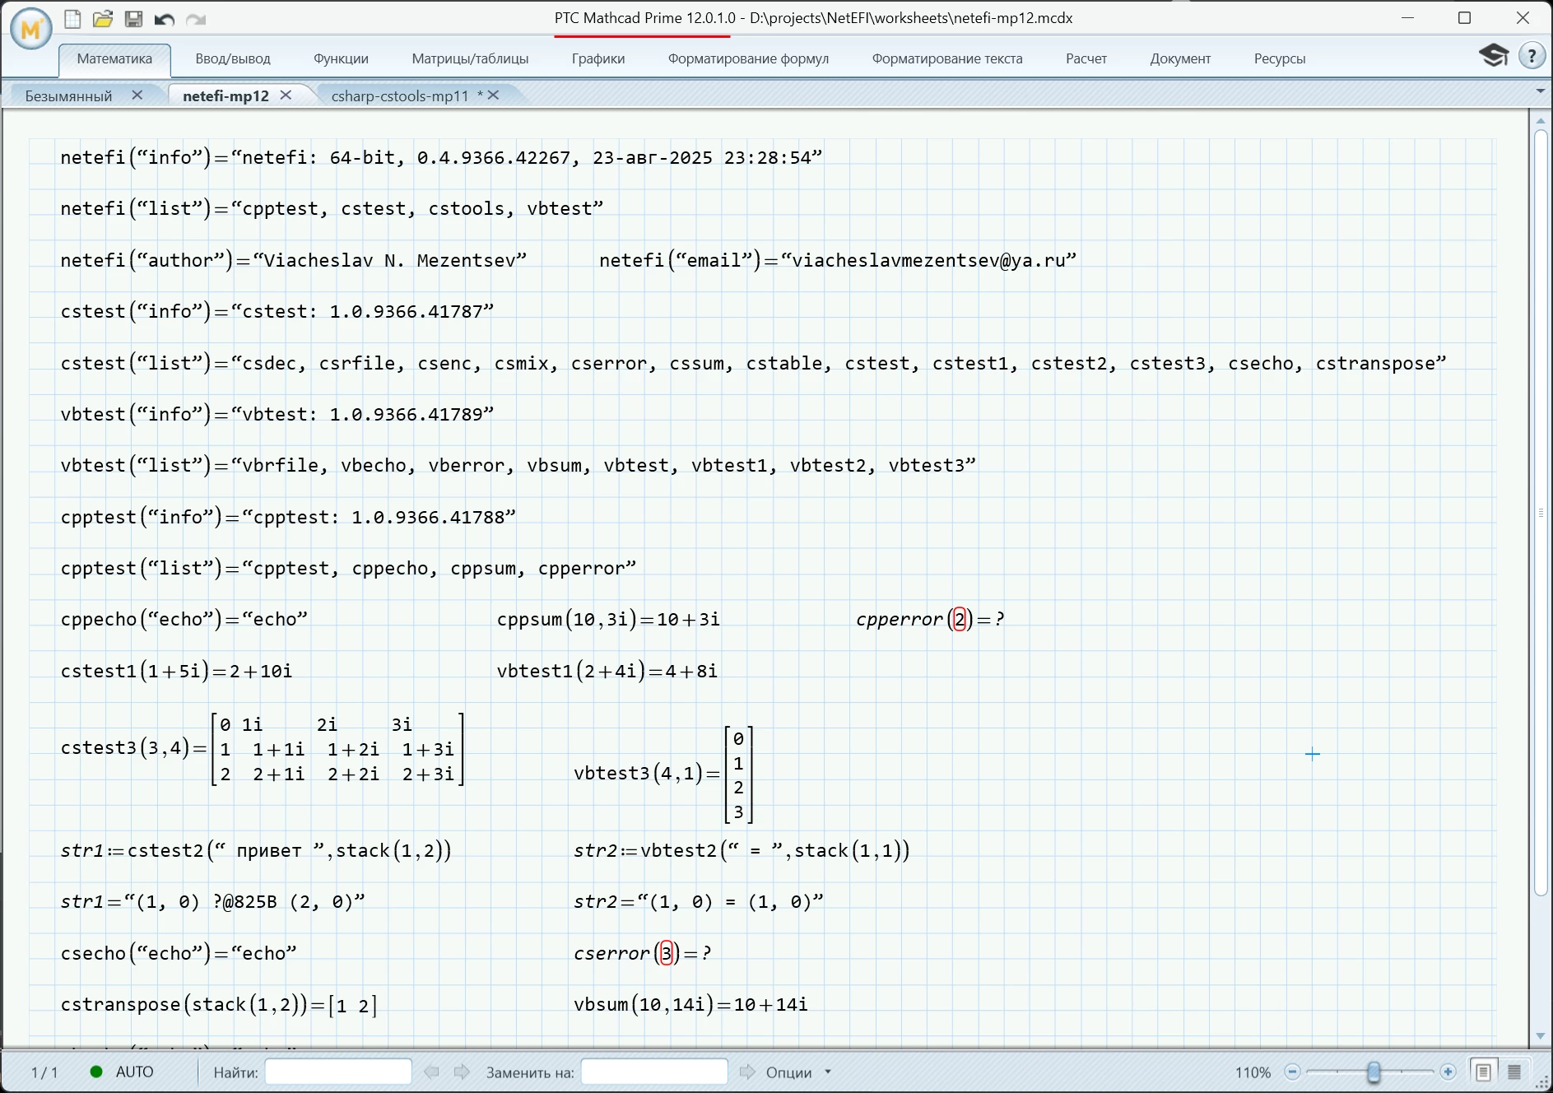Click the Mathcad round logo button
The width and height of the screenshot is (1553, 1093).
click(x=31, y=29)
